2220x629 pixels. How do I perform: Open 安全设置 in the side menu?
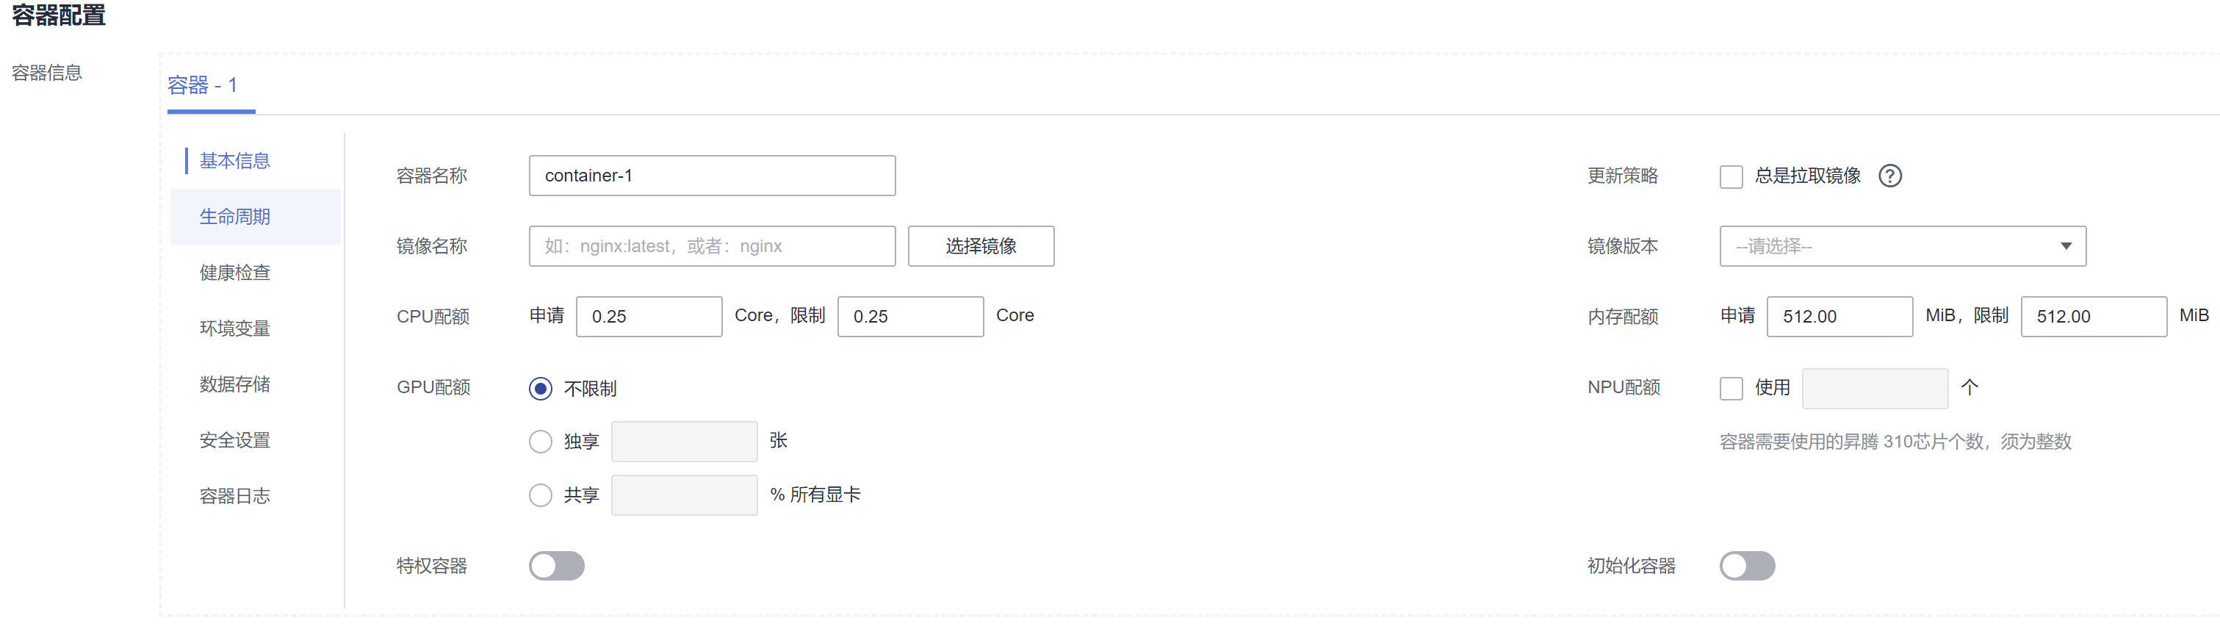click(x=235, y=440)
